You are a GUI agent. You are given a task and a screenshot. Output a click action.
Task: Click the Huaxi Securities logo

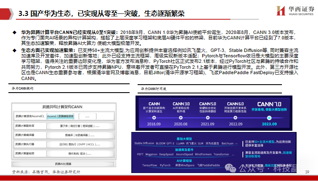pyautogui.click(x=295, y=11)
